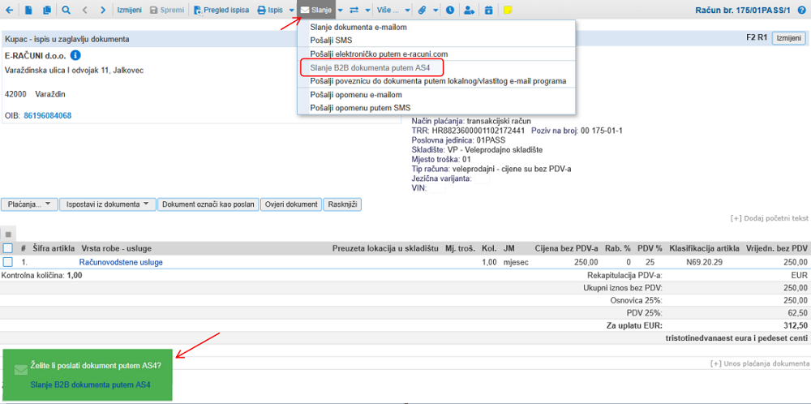Click the Ovjeri dokument button
The image size is (811, 404).
tap(291, 204)
